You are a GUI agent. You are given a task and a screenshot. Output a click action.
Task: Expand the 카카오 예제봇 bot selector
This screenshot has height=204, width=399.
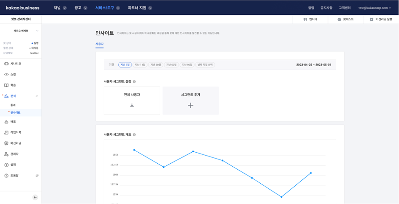coord(37,31)
